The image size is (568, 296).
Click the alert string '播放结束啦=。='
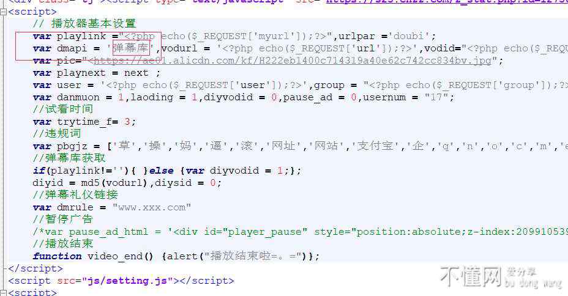pyautogui.click(x=253, y=256)
